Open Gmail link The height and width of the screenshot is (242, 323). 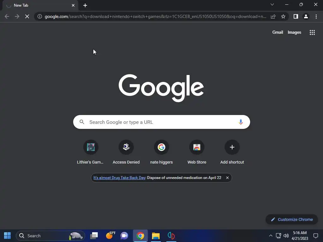pos(278,32)
